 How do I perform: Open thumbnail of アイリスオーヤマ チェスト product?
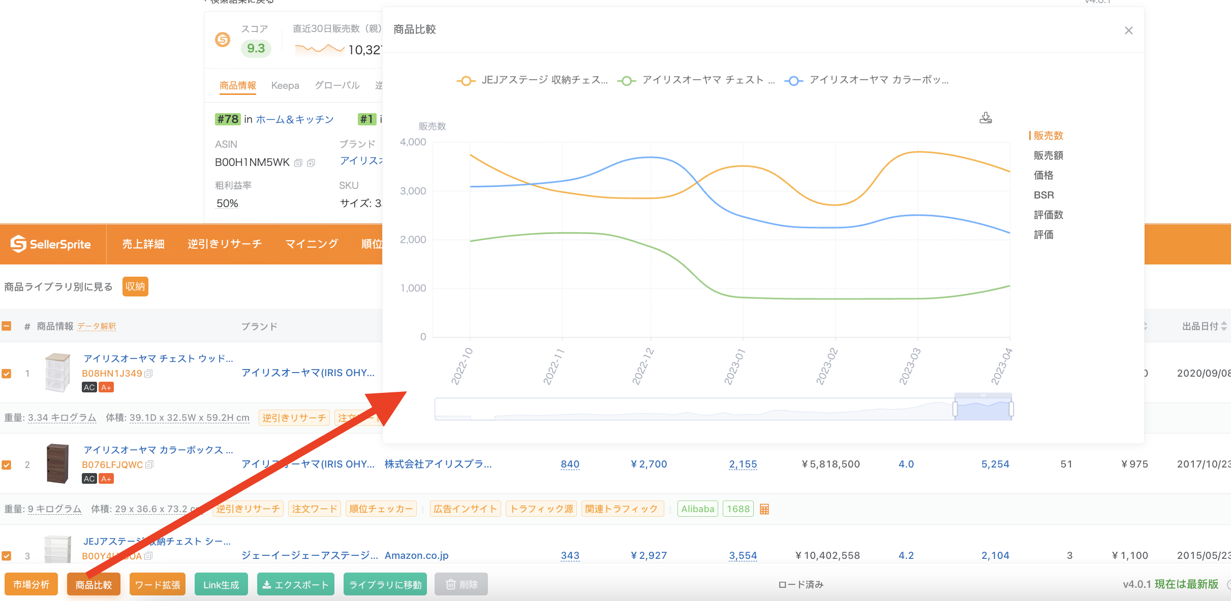click(x=57, y=373)
